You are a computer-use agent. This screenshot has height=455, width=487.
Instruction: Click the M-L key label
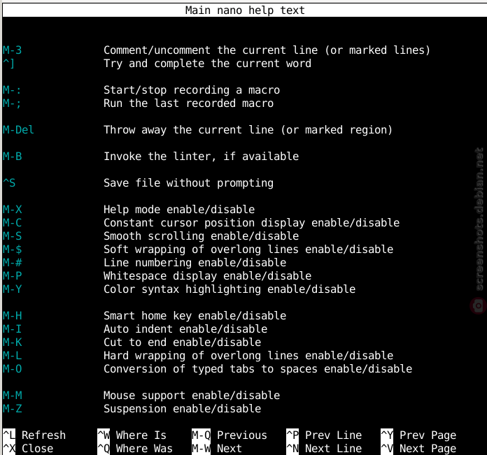point(12,356)
